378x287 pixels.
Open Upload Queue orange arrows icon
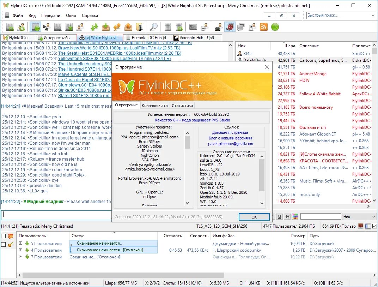[x=117, y=27]
